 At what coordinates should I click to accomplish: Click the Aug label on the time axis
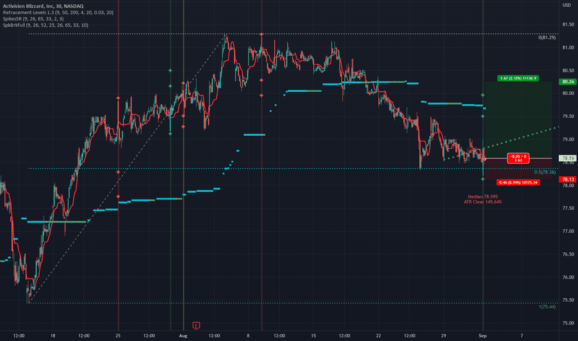[183, 336]
